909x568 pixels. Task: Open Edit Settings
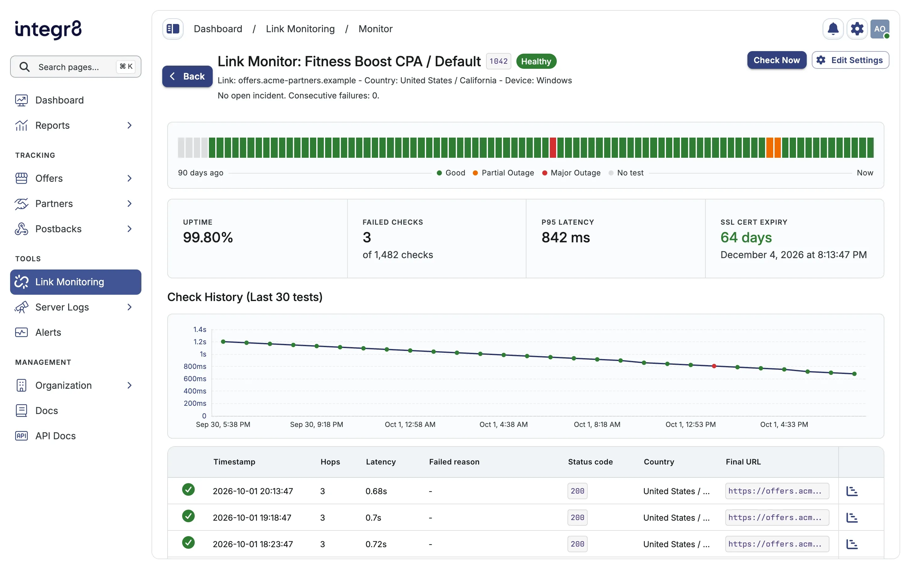[850, 60]
